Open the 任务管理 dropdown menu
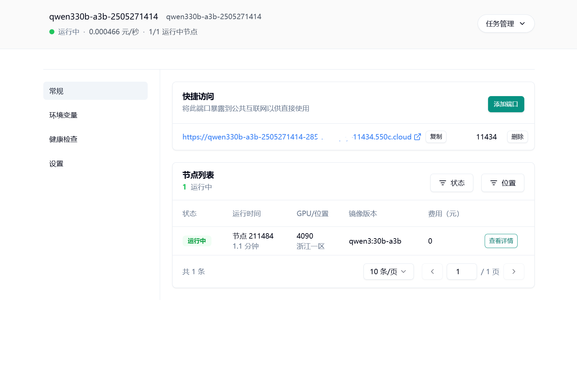Image resolution: width=577 pixels, height=376 pixels. (x=506, y=24)
